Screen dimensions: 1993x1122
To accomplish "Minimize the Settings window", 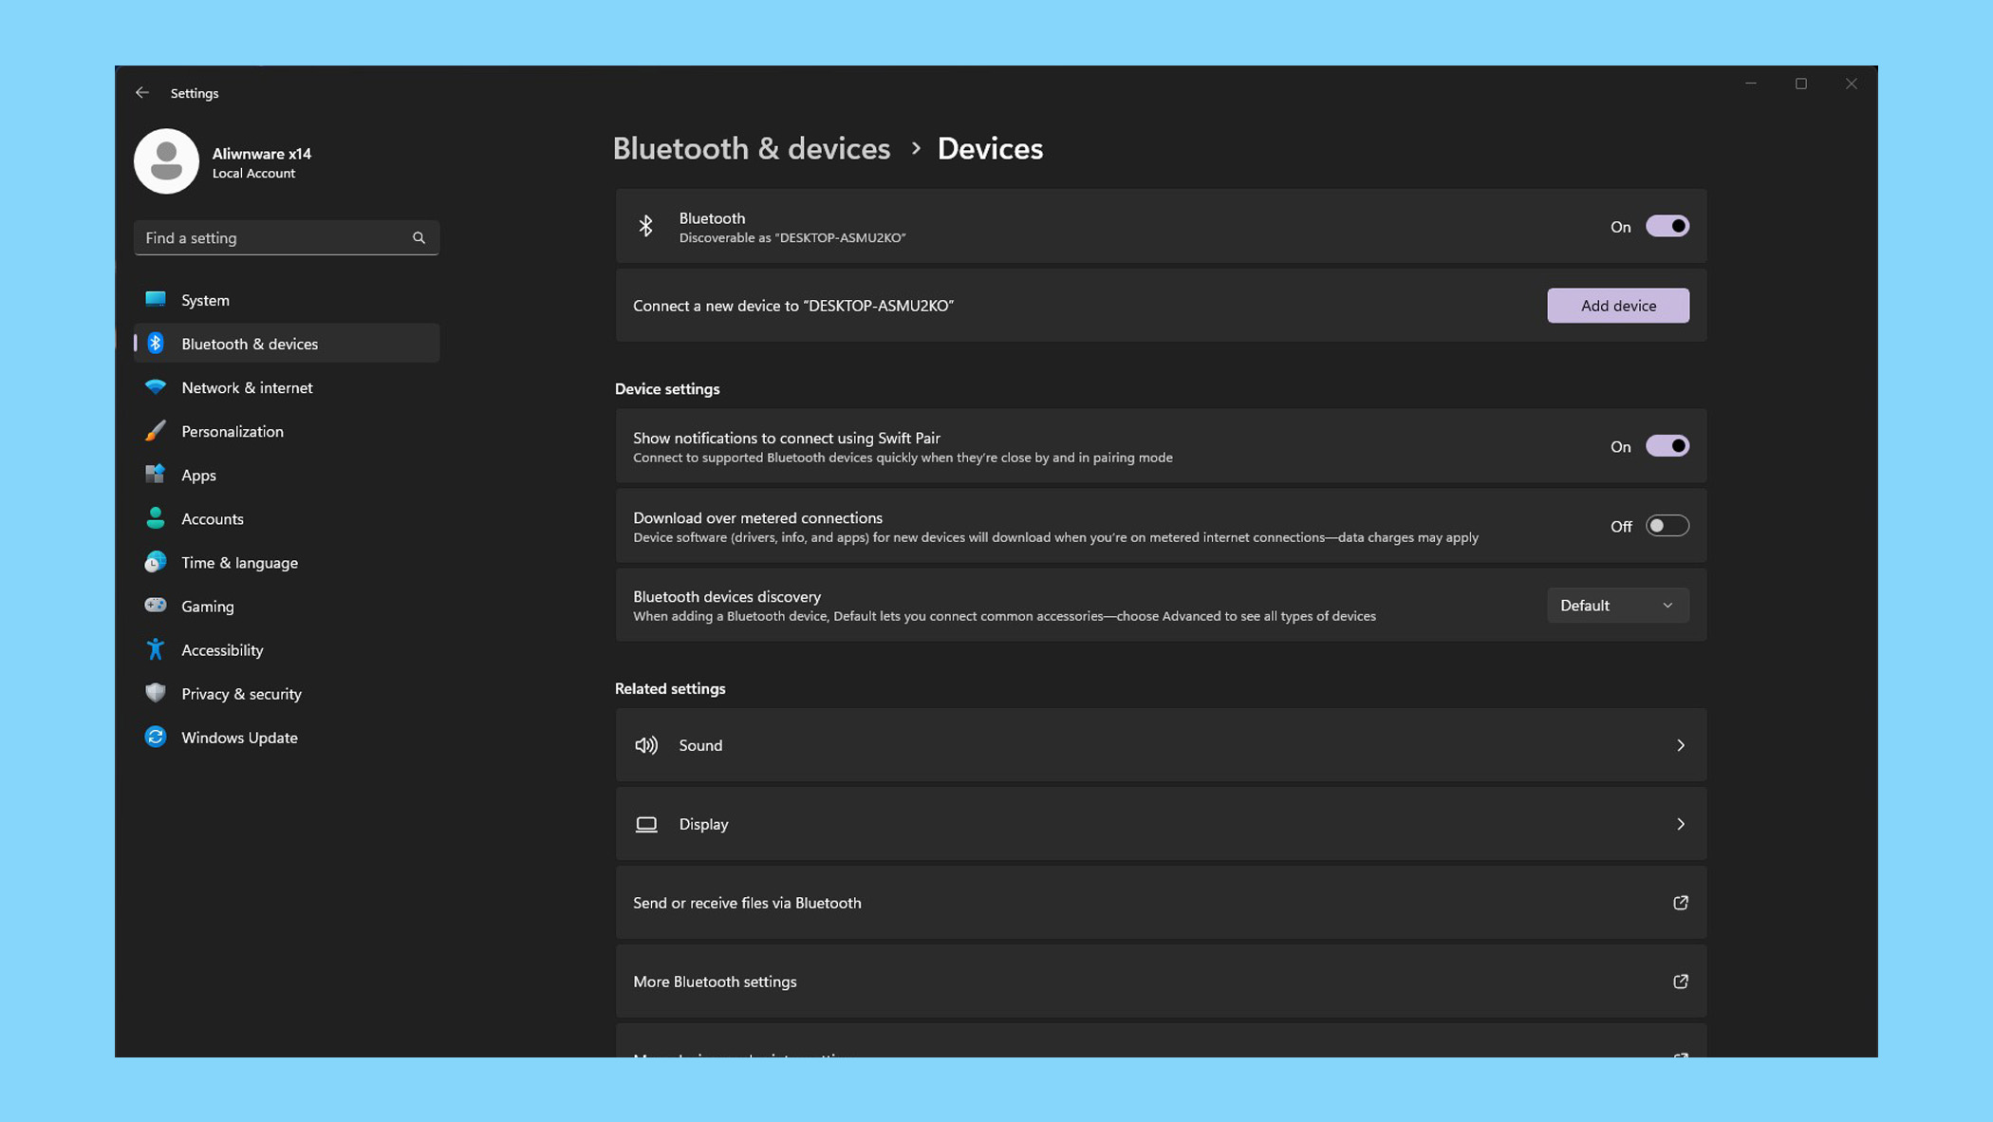I will tap(1751, 84).
